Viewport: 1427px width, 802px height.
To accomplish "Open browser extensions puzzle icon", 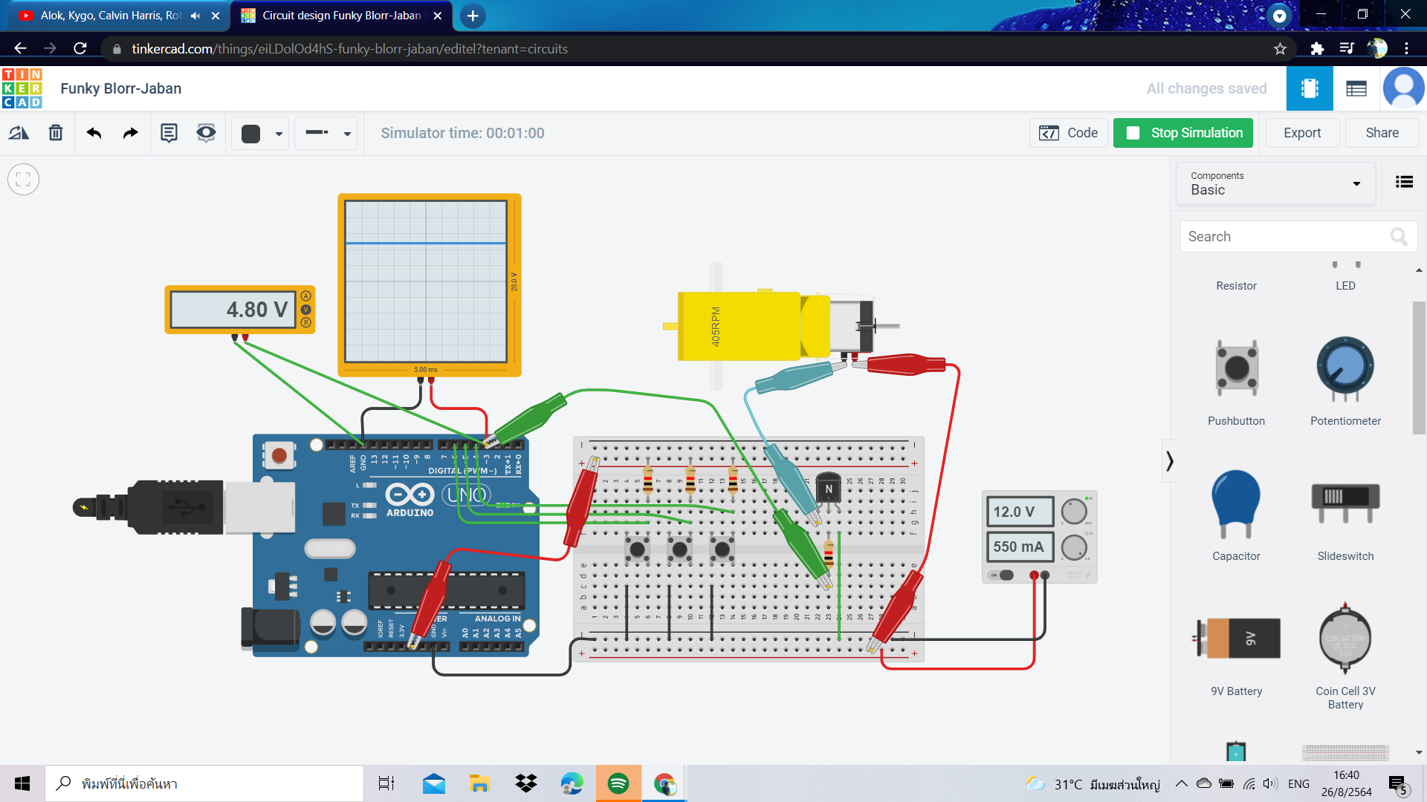I will coord(1317,49).
